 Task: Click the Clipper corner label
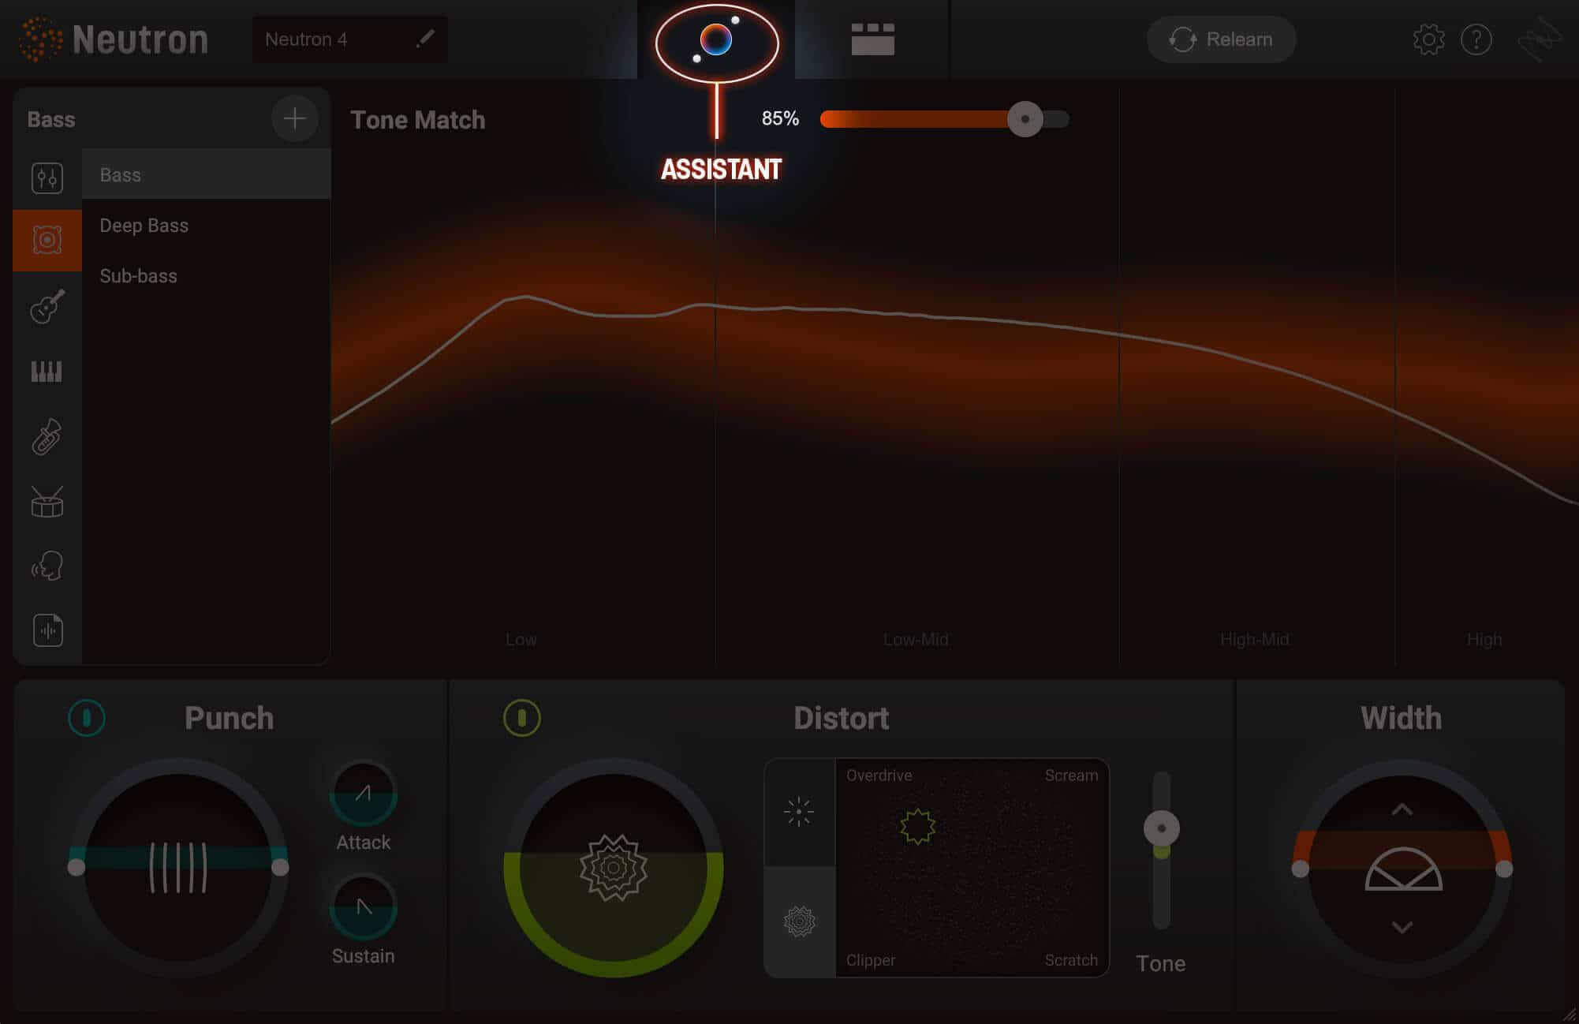[x=870, y=960]
